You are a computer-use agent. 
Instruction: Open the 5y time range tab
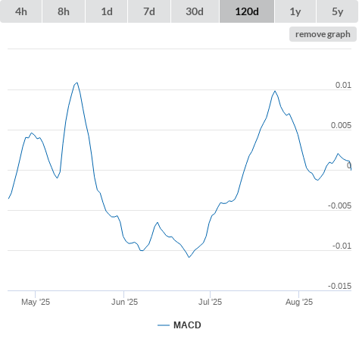tap(337, 11)
